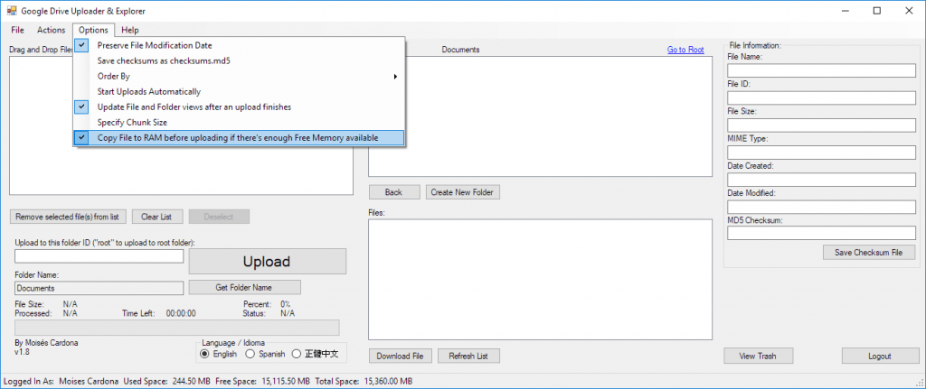The width and height of the screenshot is (926, 389).
Task: Click the MIME Type info field
Action: pyautogui.click(x=821, y=152)
